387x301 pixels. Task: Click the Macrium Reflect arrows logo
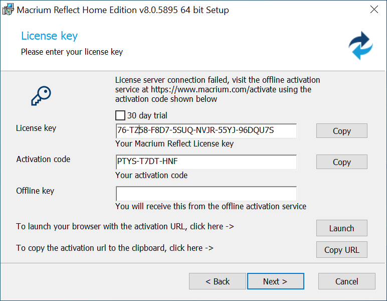[x=360, y=46]
